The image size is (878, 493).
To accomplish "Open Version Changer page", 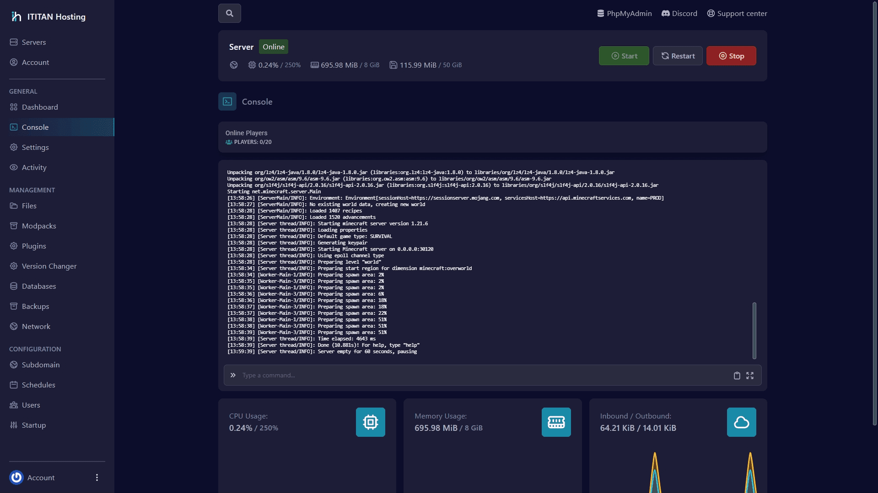I will [x=57, y=266].
